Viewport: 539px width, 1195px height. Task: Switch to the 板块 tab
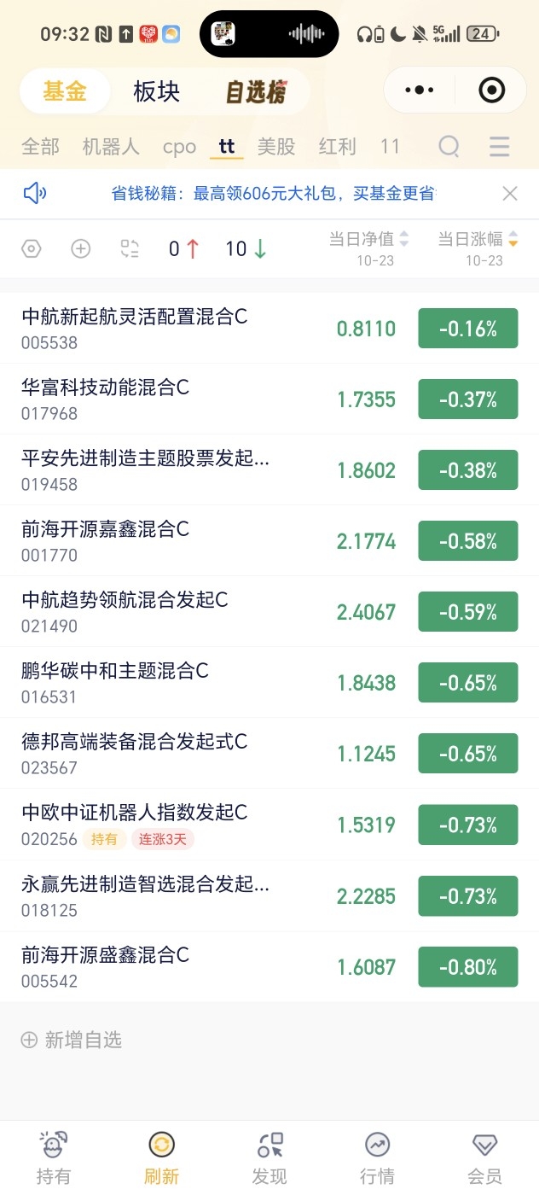coord(157,92)
